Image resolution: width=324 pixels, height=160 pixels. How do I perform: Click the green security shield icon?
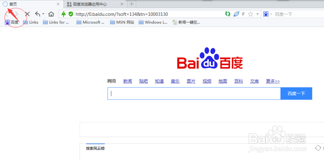(71, 14)
